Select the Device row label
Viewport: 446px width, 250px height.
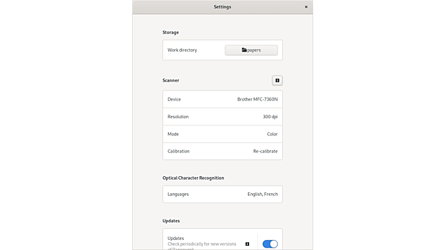point(174,99)
